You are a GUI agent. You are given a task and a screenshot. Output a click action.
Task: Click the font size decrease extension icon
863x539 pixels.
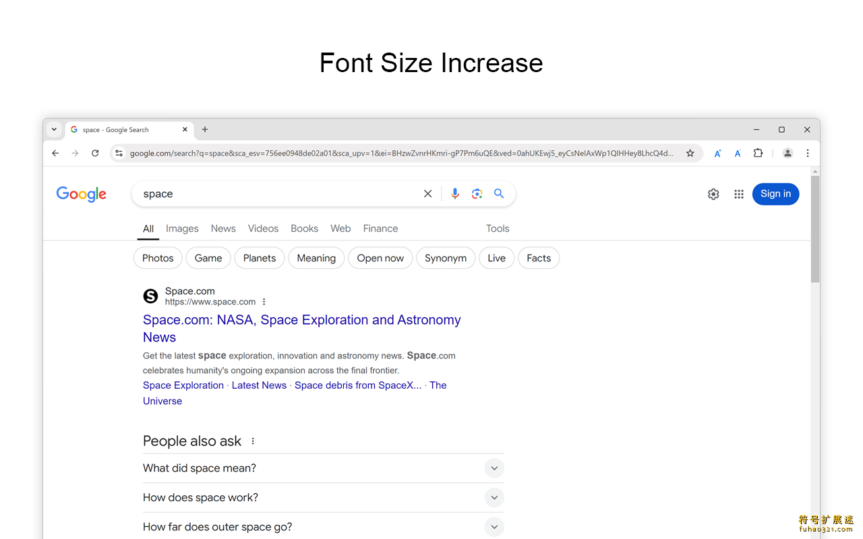click(x=738, y=154)
